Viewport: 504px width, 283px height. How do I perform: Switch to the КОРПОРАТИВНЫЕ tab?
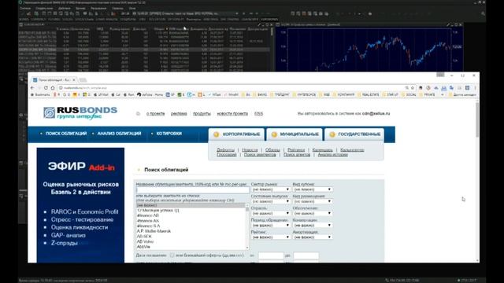[x=236, y=134]
